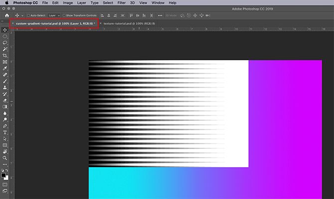Expand the collapsed tools panel arrows
334x199 pixels.
click(x=2, y=21)
